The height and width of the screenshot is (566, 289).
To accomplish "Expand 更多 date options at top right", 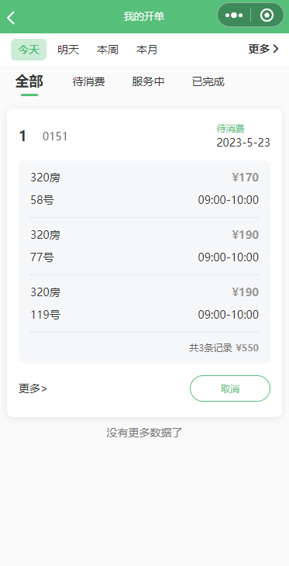I will [263, 49].
